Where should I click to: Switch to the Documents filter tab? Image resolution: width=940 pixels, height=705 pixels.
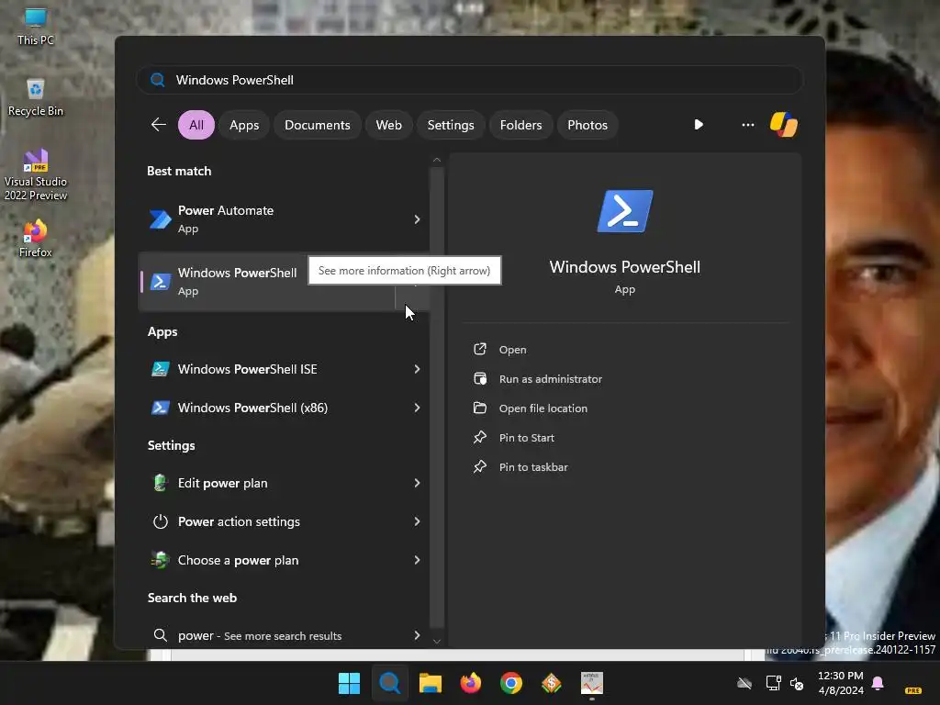coord(317,125)
